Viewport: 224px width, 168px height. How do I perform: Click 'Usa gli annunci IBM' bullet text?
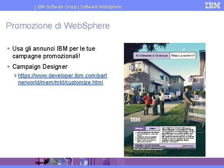[x=54, y=52]
